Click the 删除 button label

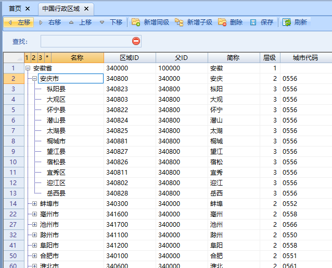(236, 22)
